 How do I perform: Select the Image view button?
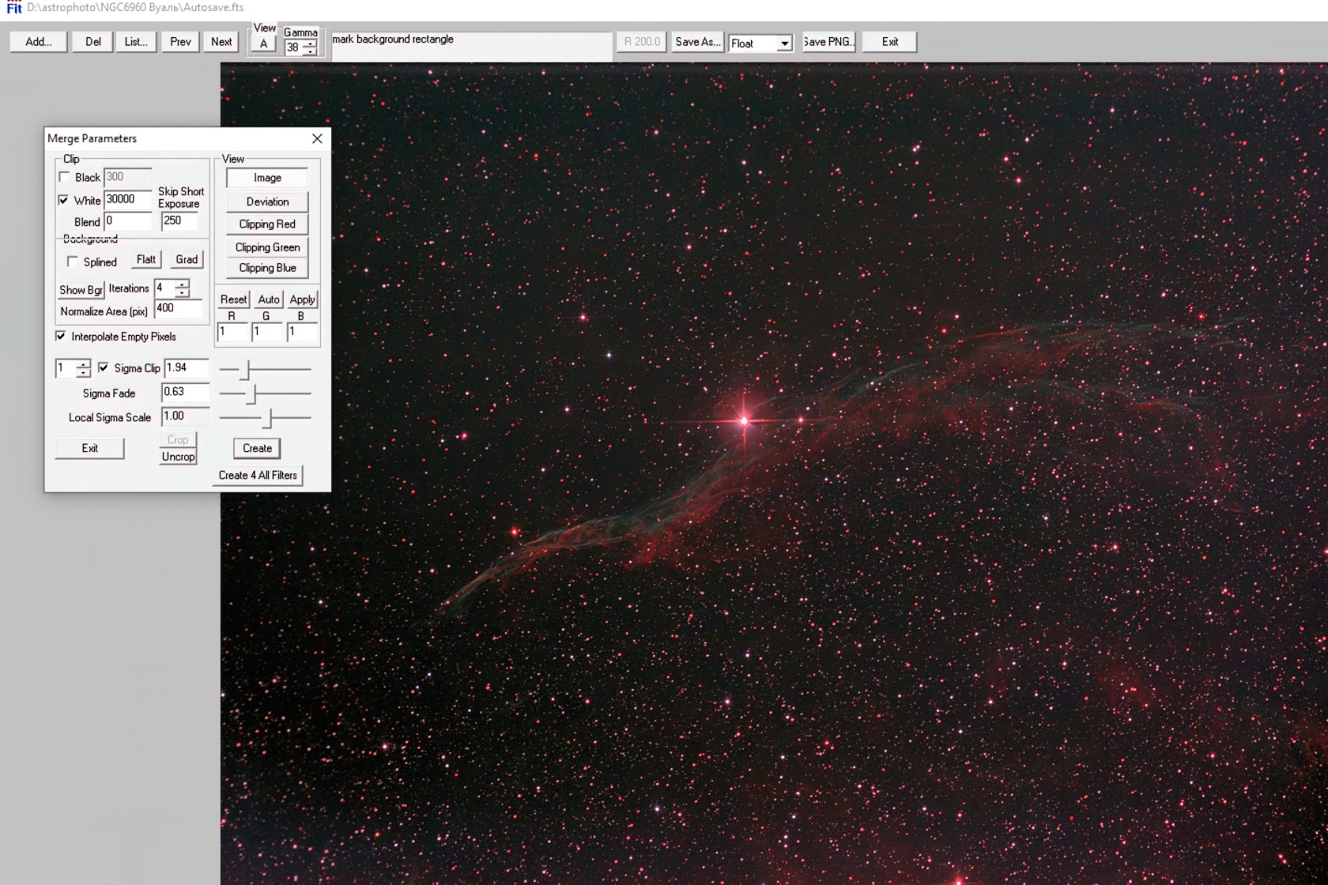tap(267, 178)
